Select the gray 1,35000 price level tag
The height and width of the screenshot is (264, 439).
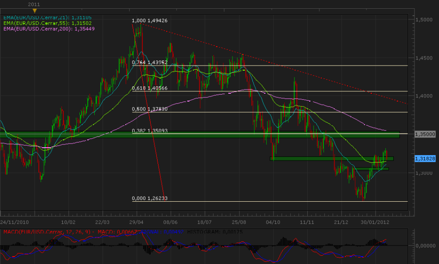[x=425, y=134]
